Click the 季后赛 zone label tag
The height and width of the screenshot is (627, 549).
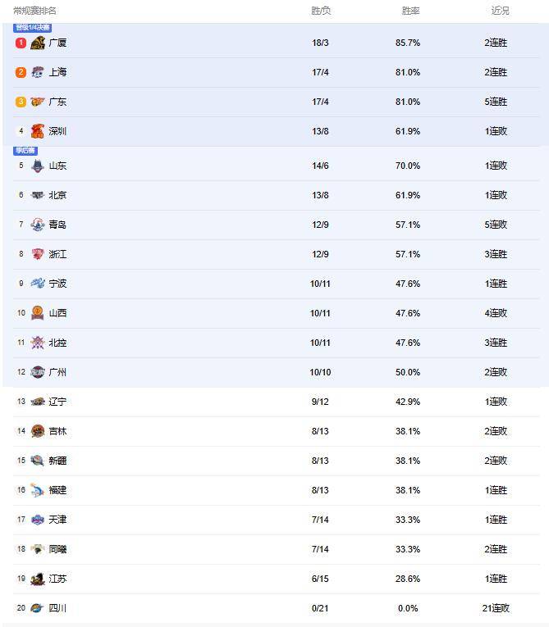(x=25, y=151)
